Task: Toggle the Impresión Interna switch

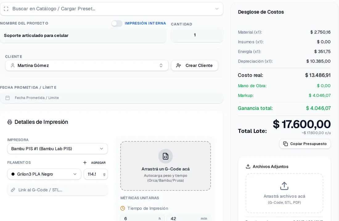Action: [x=117, y=23]
